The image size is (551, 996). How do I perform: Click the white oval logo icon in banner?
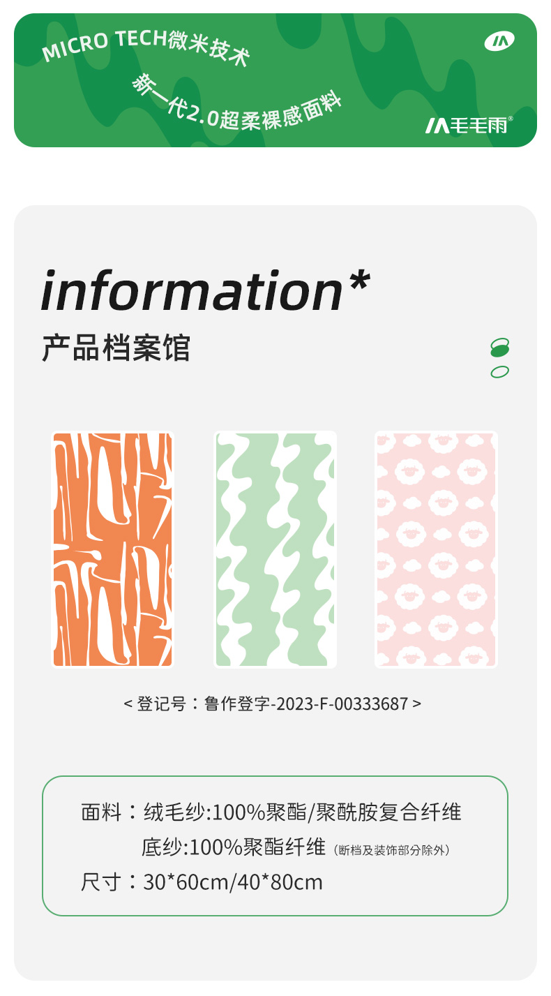tap(499, 42)
